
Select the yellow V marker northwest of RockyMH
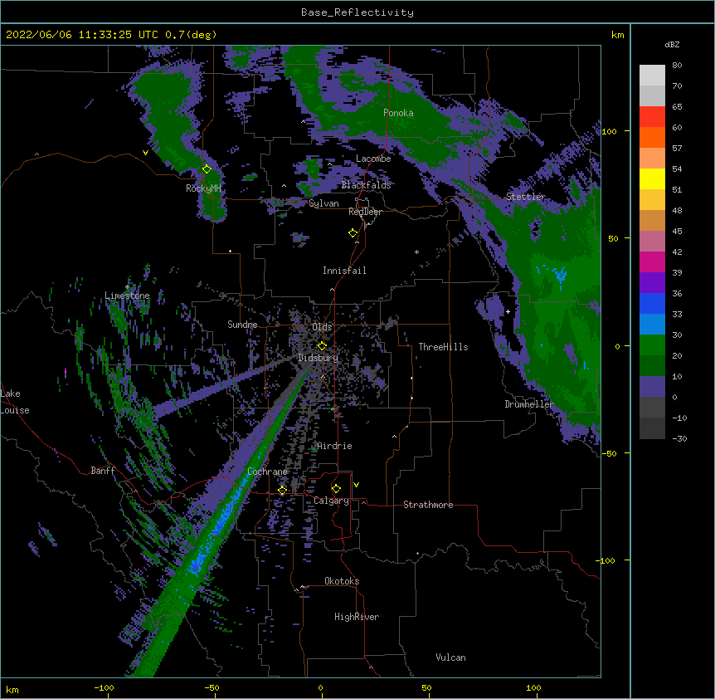click(145, 153)
